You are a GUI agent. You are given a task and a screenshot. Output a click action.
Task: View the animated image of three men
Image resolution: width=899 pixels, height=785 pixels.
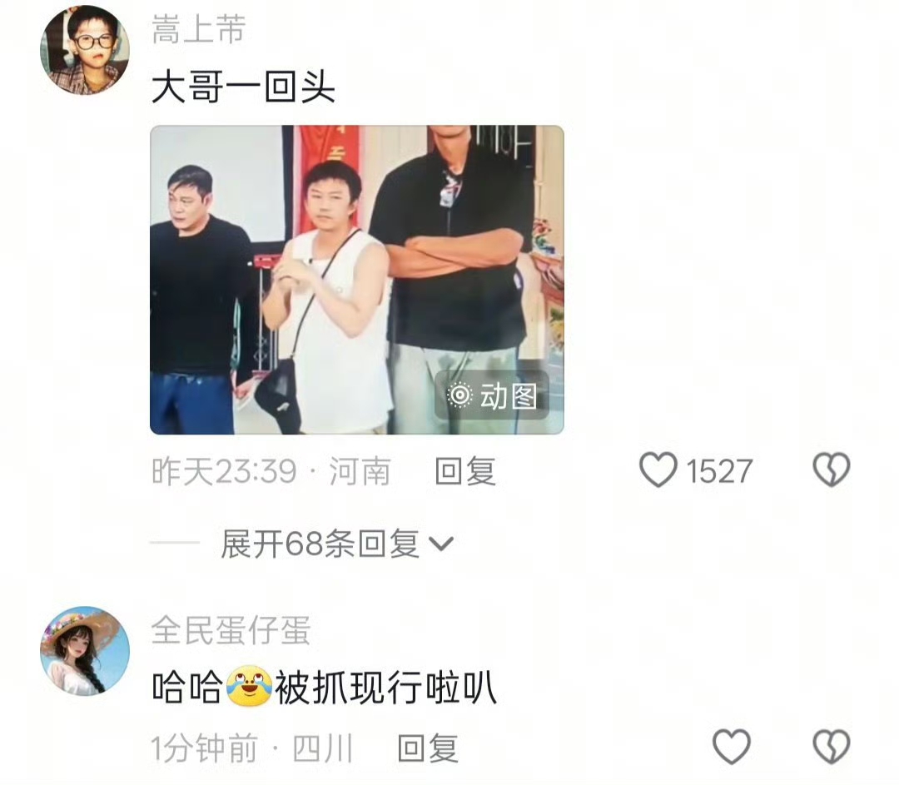pyautogui.click(x=356, y=280)
